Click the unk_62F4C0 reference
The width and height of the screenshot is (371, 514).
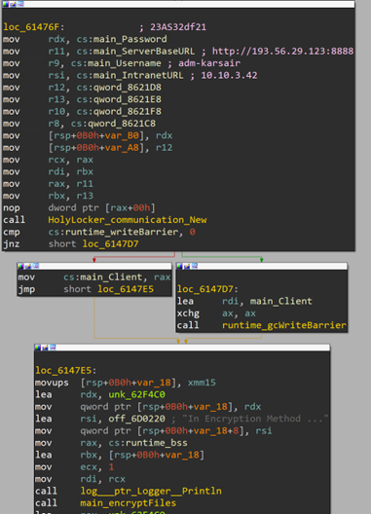(x=136, y=394)
